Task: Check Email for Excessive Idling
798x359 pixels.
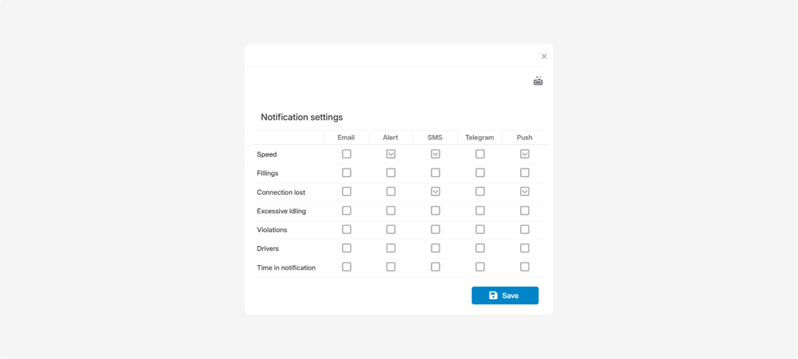Action: (x=346, y=211)
